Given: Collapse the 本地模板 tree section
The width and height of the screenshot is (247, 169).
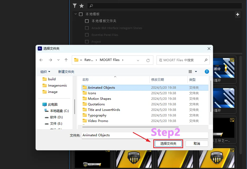Looking at the screenshot, I should coord(76,14).
